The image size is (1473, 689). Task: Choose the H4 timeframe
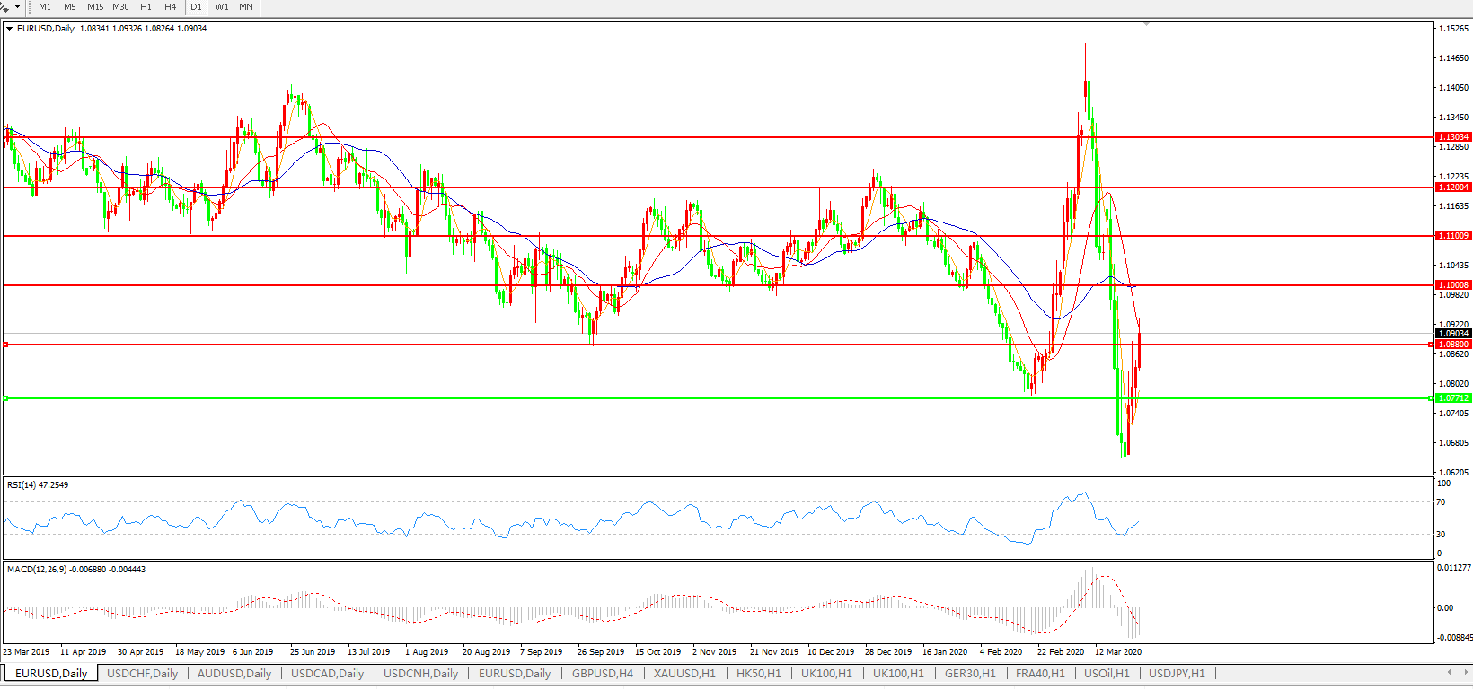pos(171,7)
